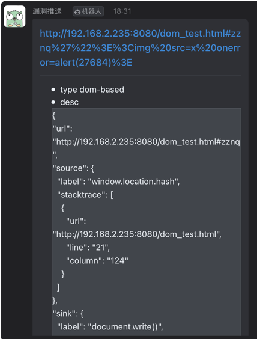This screenshot has width=257, height=339.
Task: Click the "url" key in JSON block
Action: pyautogui.click(x=62, y=129)
